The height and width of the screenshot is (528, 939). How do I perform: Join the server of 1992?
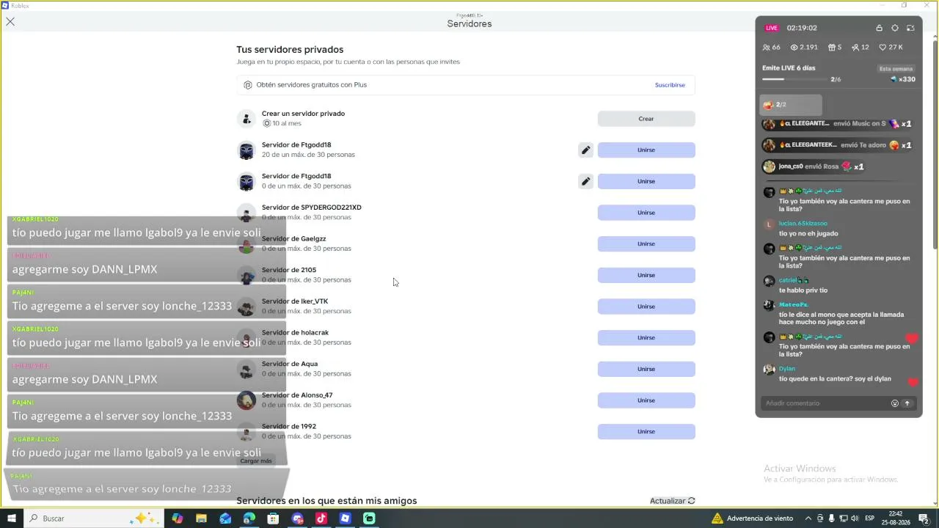tap(646, 432)
